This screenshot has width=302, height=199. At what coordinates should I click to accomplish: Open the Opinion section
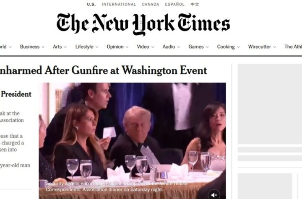point(115,47)
